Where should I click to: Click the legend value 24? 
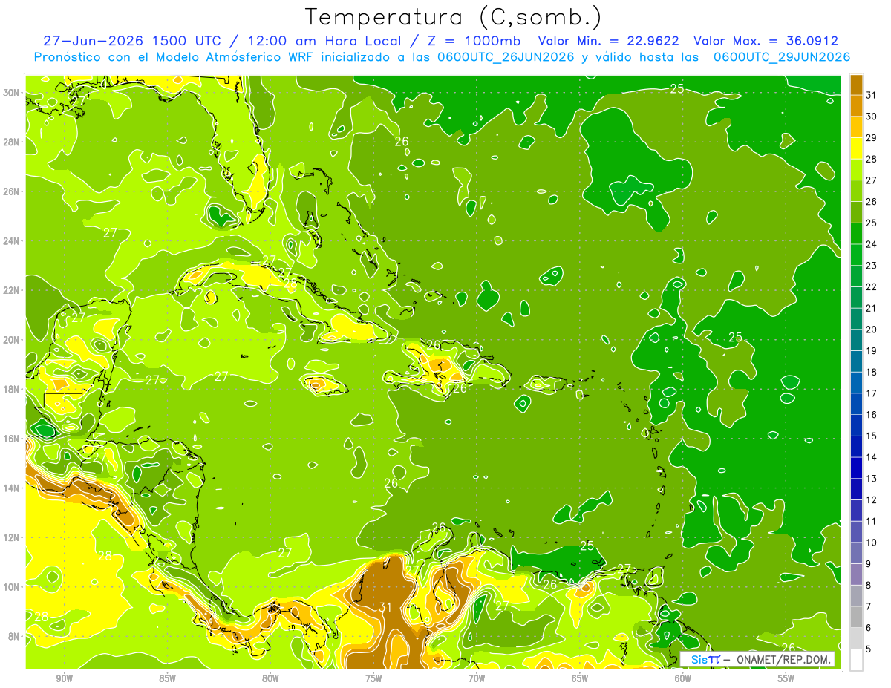pyautogui.click(x=872, y=244)
